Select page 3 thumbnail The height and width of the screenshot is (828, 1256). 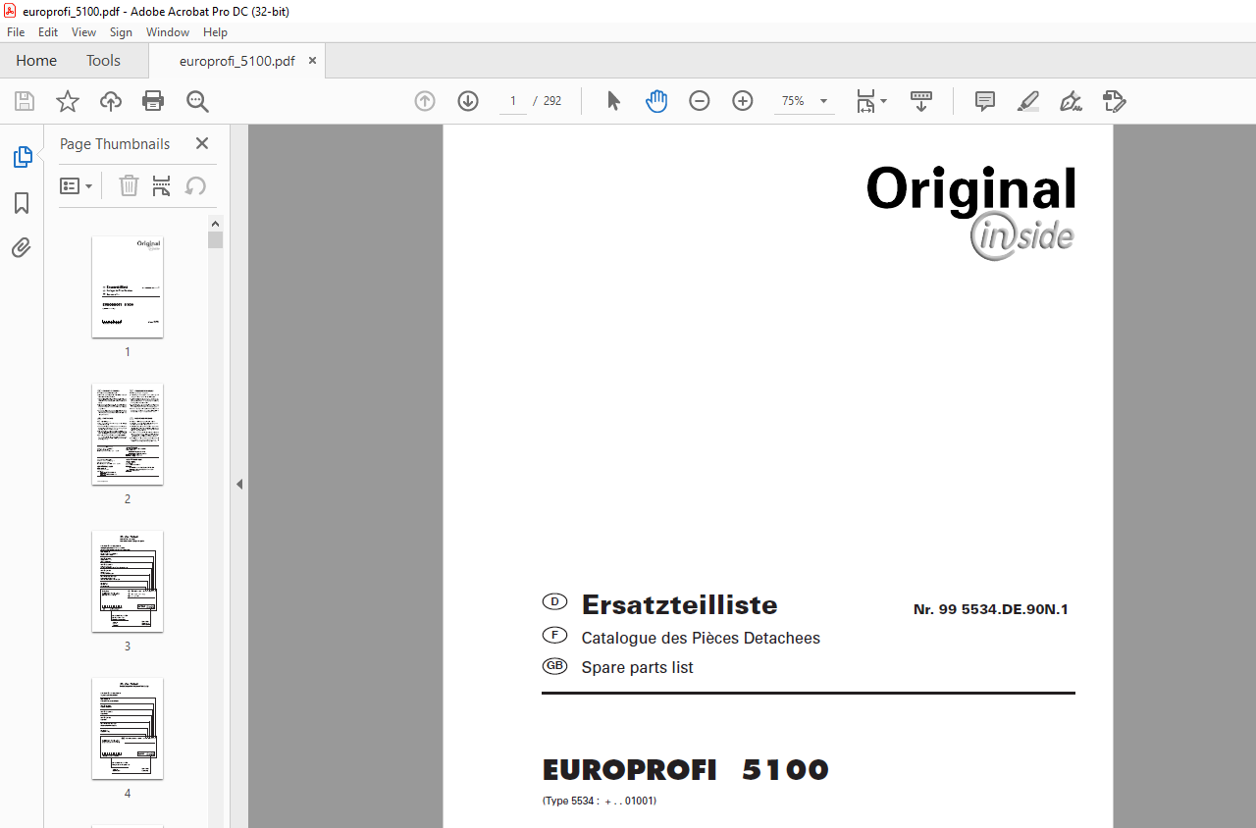[x=128, y=581]
